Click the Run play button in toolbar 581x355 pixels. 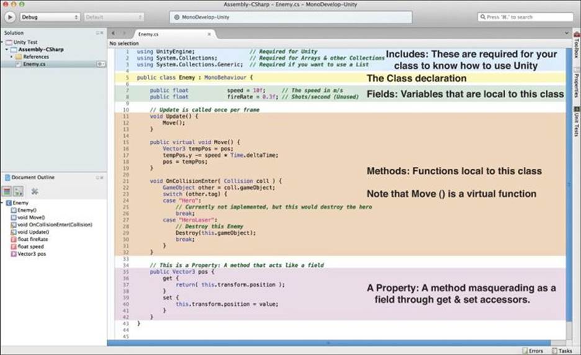(10, 17)
